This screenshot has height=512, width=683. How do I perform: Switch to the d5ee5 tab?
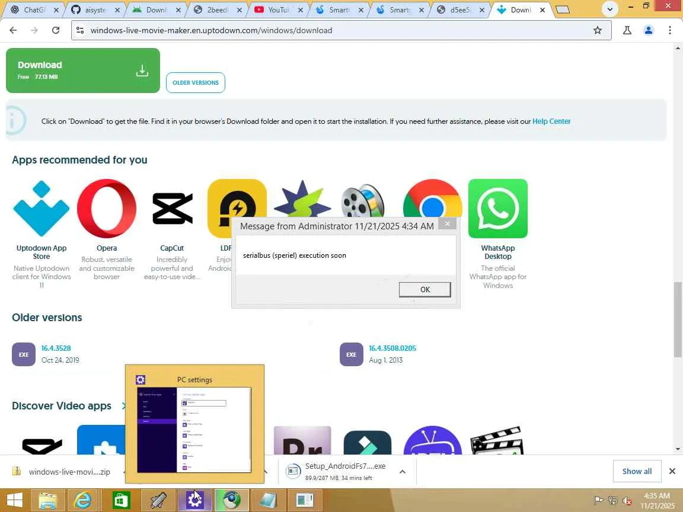click(x=459, y=9)
